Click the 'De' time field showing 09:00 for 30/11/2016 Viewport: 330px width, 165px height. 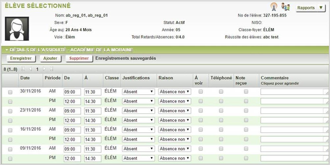(72, 92)
